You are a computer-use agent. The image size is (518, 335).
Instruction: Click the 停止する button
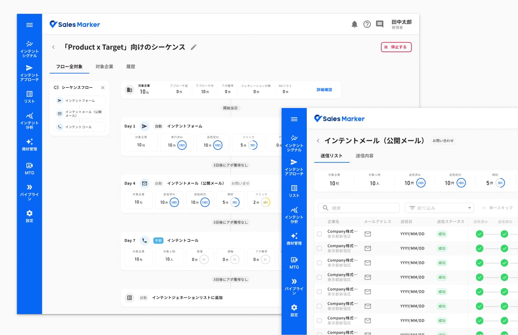pyautogui.click(x=396, y=47)
